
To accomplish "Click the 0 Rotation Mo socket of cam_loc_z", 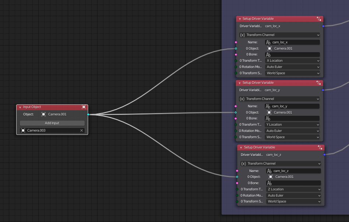I will pyautogui.click(x=237, y=196).
